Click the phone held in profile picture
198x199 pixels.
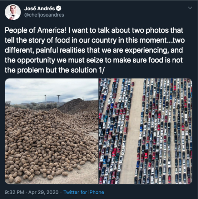pos(13,16)
